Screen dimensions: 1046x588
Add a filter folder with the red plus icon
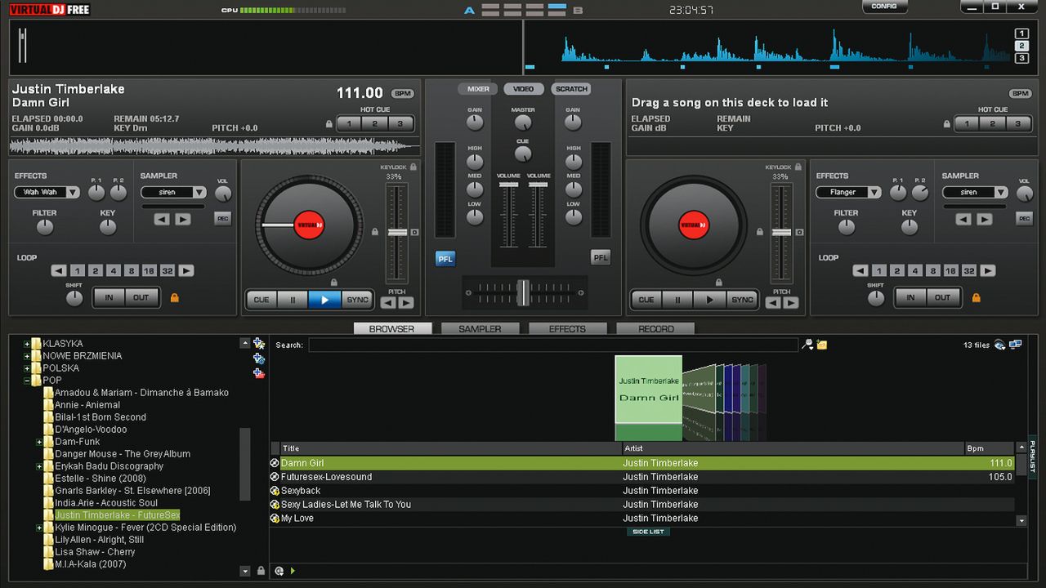point(259,373)
